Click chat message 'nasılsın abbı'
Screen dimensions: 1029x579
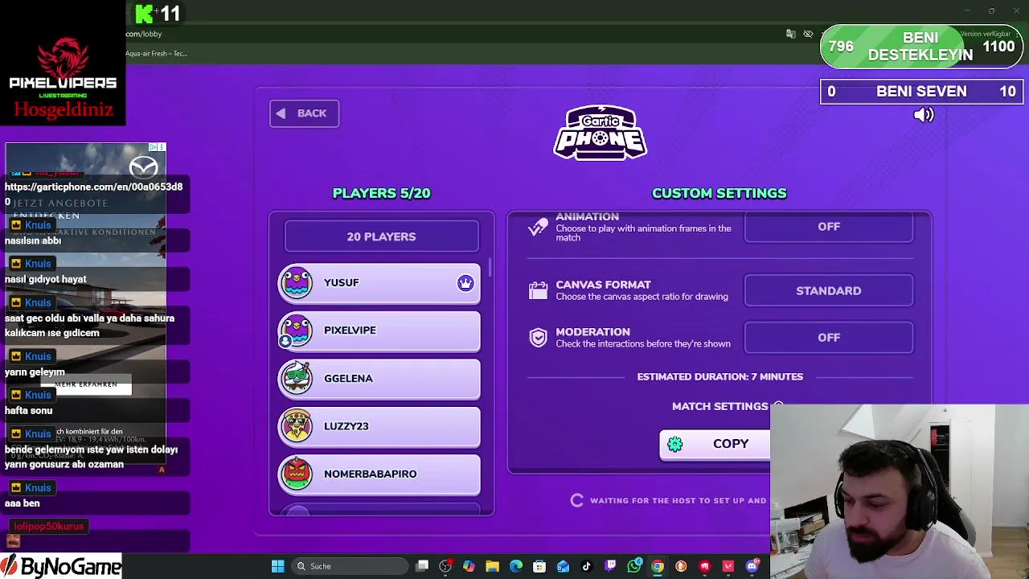(33, 240)
